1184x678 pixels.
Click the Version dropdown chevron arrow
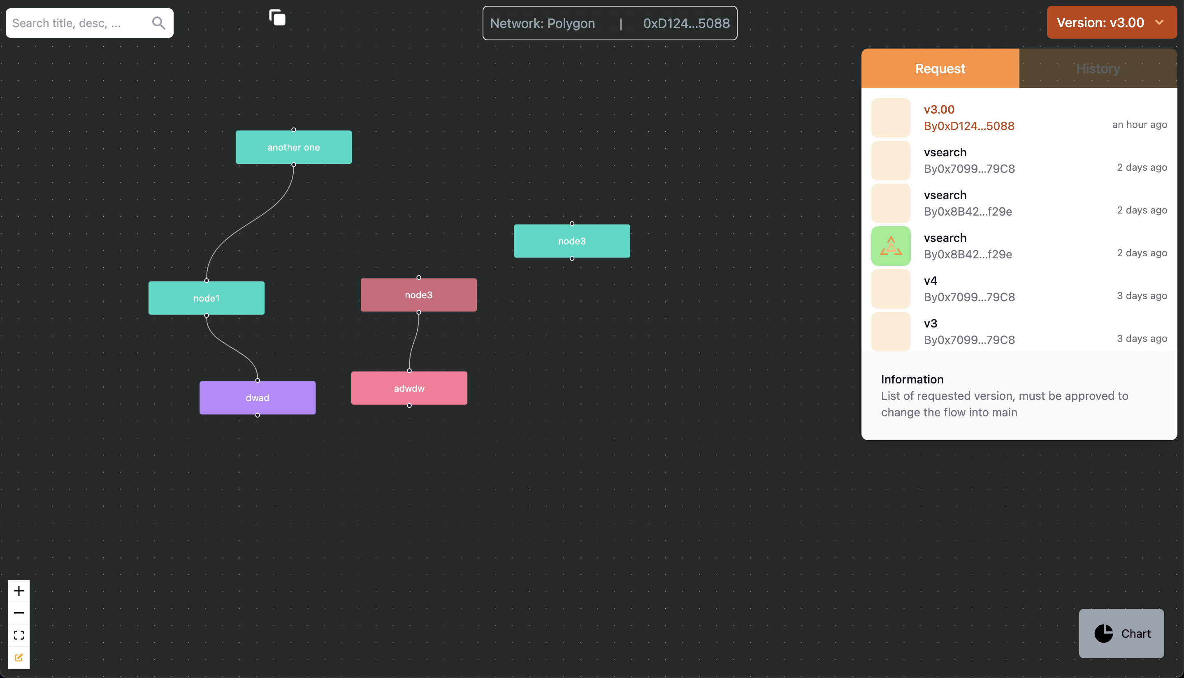click(1159, 22)
